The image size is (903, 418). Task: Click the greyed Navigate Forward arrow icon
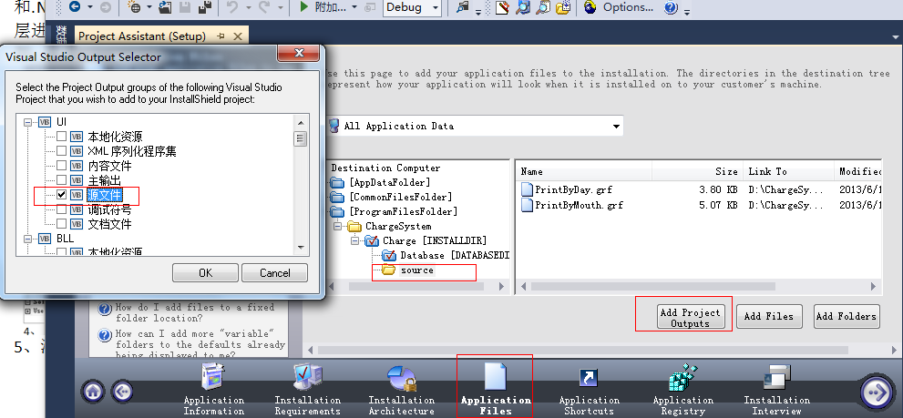(106, 7)
